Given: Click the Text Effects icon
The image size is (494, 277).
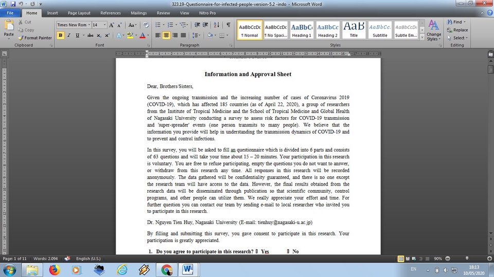Looking at the screenshot, I should click(119, 35).
